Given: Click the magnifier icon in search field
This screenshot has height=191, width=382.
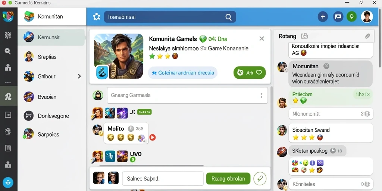Looking at the screenshot, I should (x=229, y=17).
